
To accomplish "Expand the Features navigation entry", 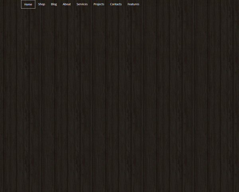I will [133, 4].
